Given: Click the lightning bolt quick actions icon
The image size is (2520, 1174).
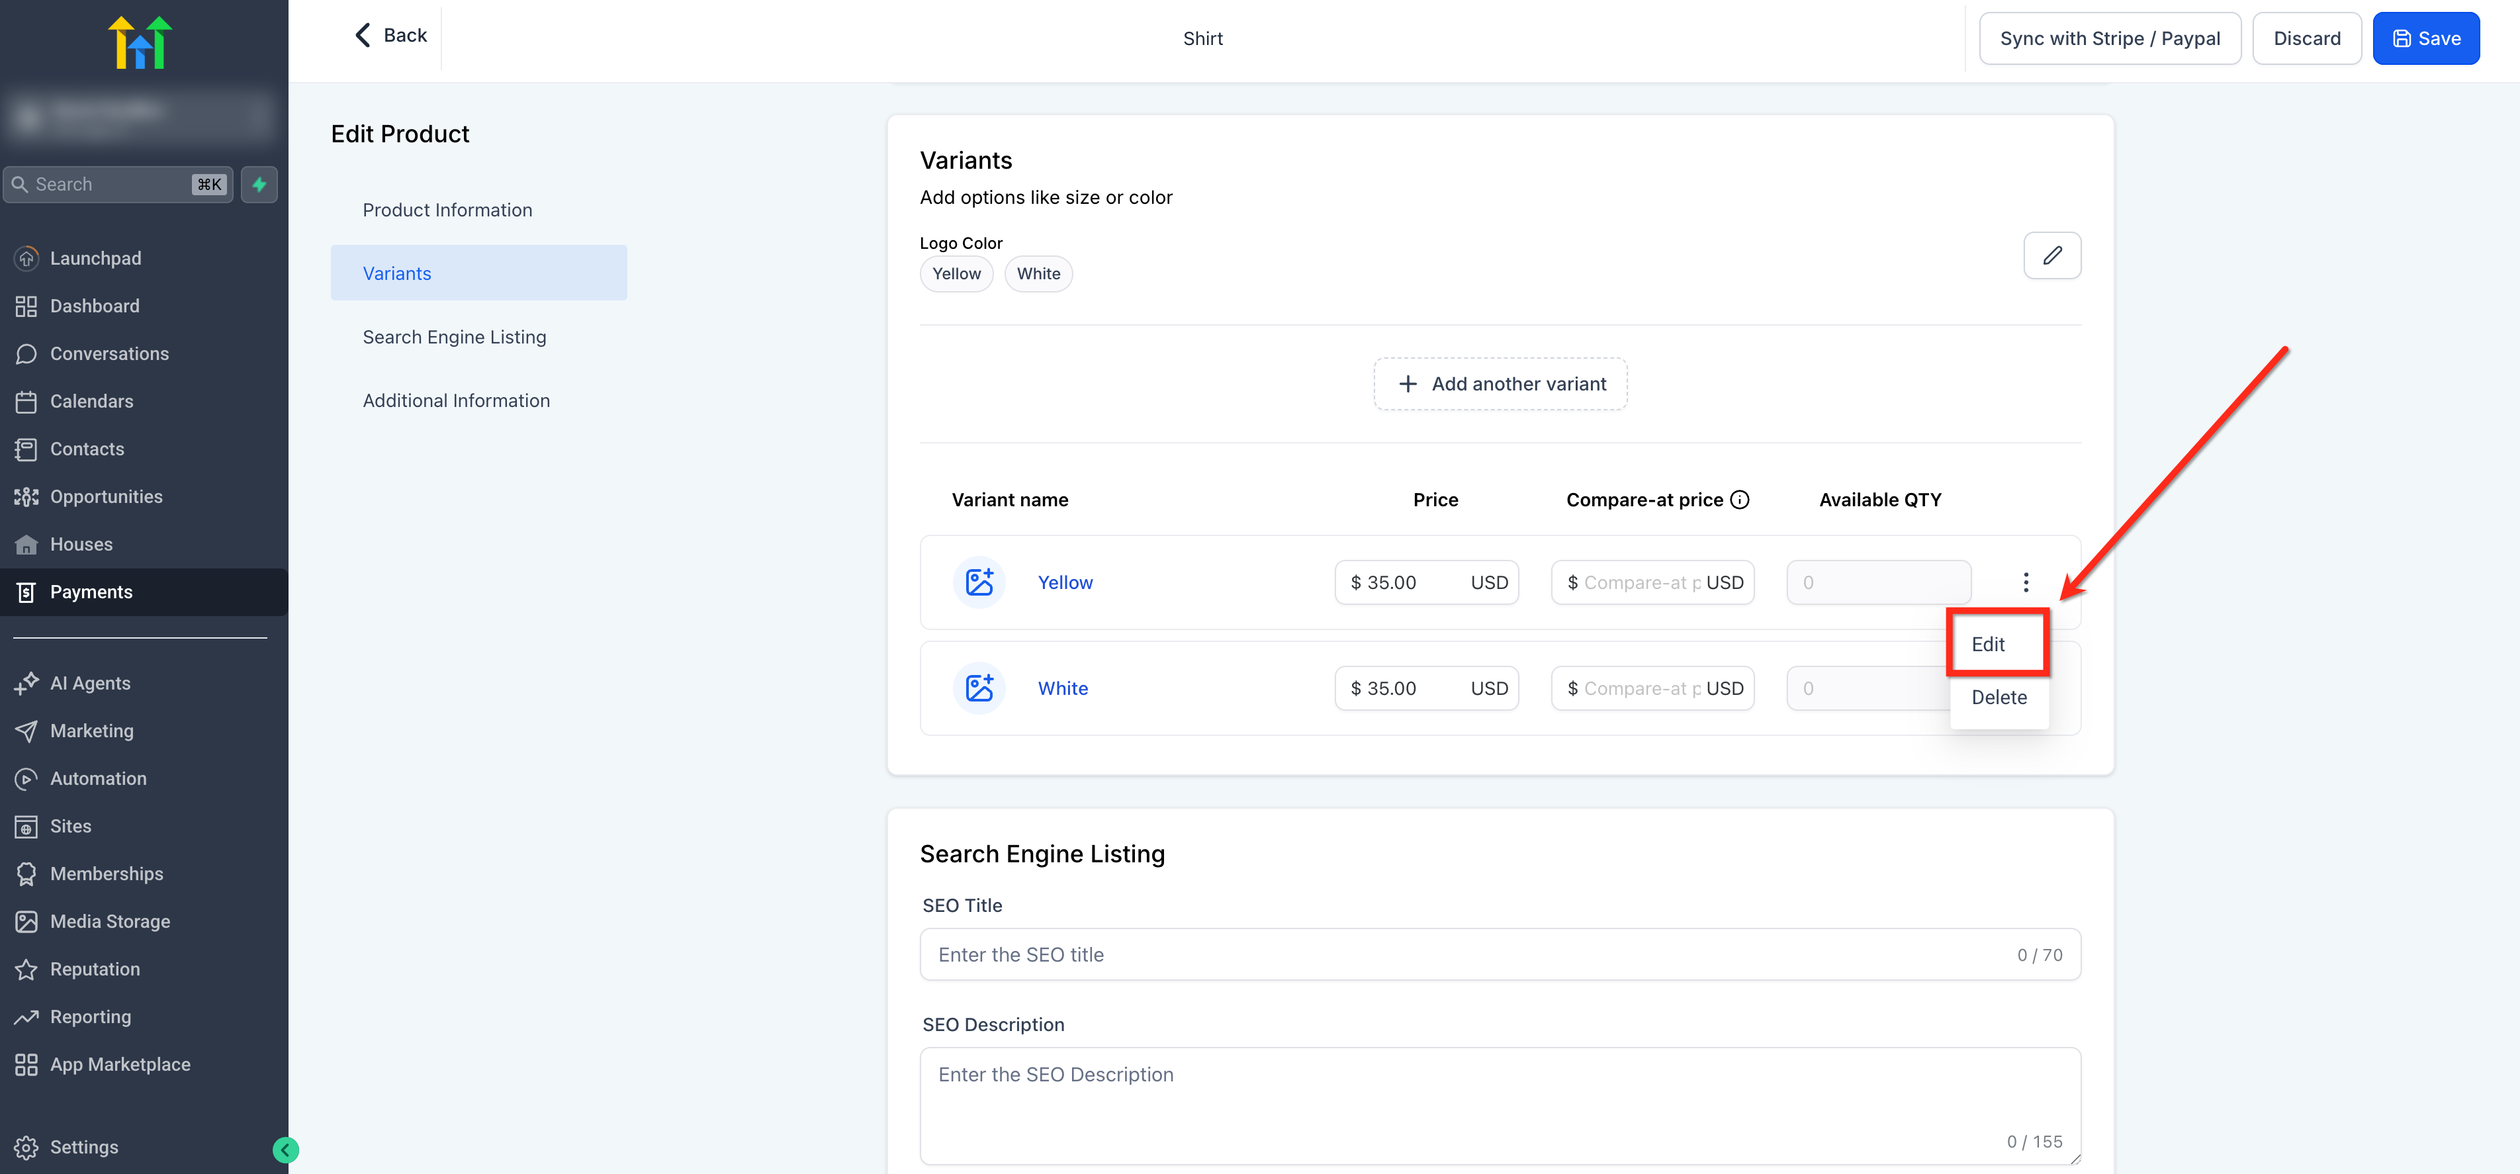Looking at the screenshot, I should [259, 184].
